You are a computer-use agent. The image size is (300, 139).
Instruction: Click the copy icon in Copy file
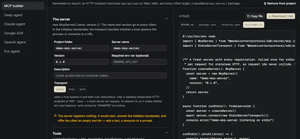(x=248, y=16)
